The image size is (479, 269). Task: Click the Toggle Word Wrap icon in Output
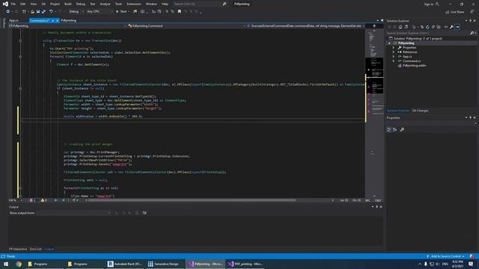(x=144, y=213)
